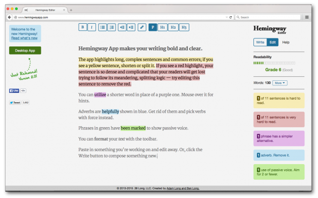The width and height of the screenshot is (318, 198).
Task: Click the Facebook Like button
Action: coord(14,91)
